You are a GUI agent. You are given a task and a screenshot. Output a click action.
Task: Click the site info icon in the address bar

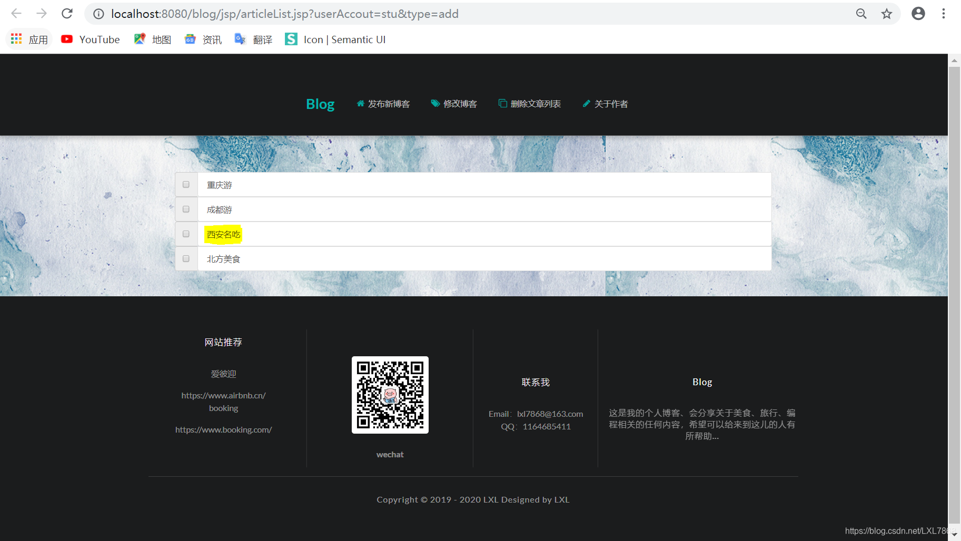98,14
